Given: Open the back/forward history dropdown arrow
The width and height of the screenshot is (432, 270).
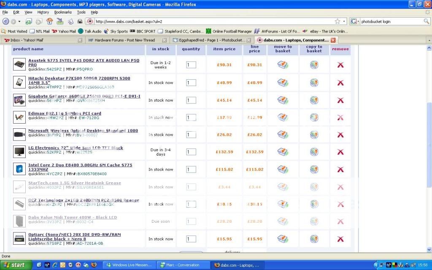Looking at the screenshot, I should [x=19, y=21].
